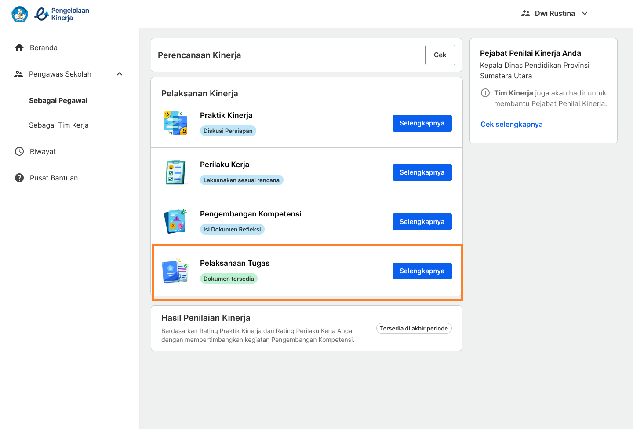Screen dimensions: 633x429
Task: Click the Pejabat Penilai Kinerja Anda heading
Action: [531, 53]
